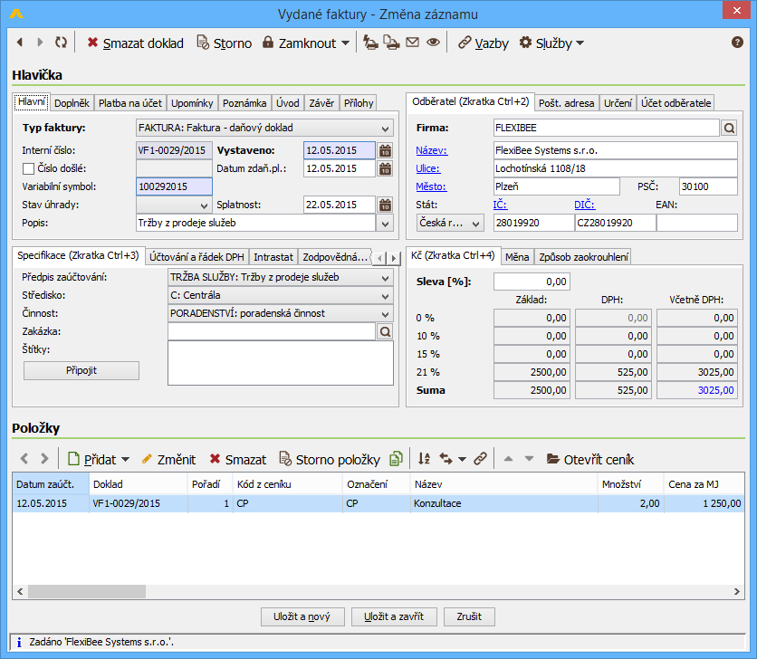Switch to the Měna tab

[517, 257]
